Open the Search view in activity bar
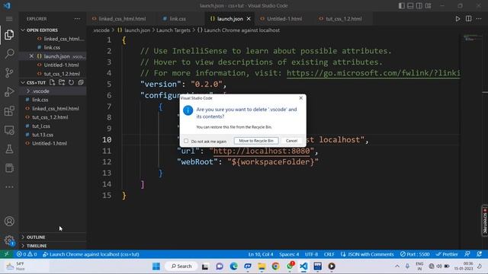 9,53
